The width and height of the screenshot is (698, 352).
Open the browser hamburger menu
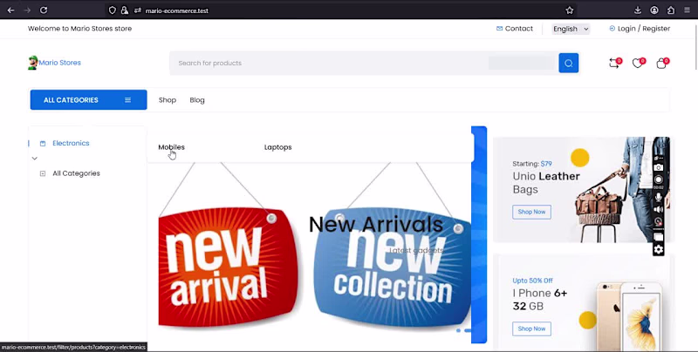pos(687,10)
